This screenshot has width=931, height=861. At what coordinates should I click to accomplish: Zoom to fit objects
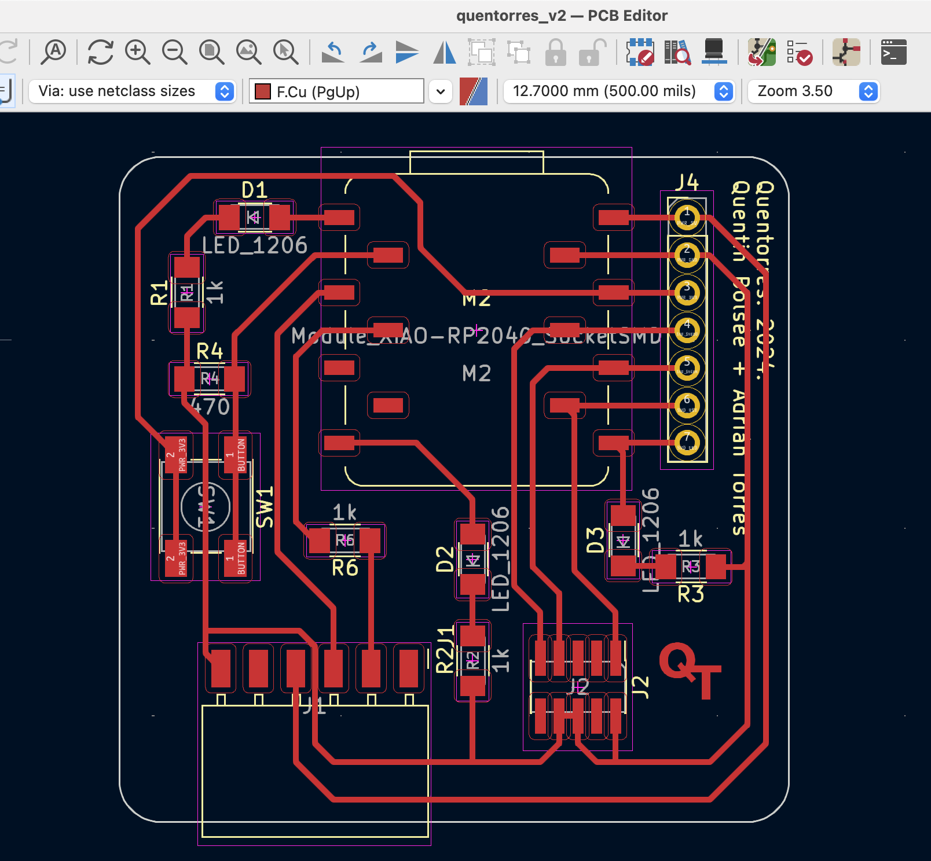click(249, 52)
